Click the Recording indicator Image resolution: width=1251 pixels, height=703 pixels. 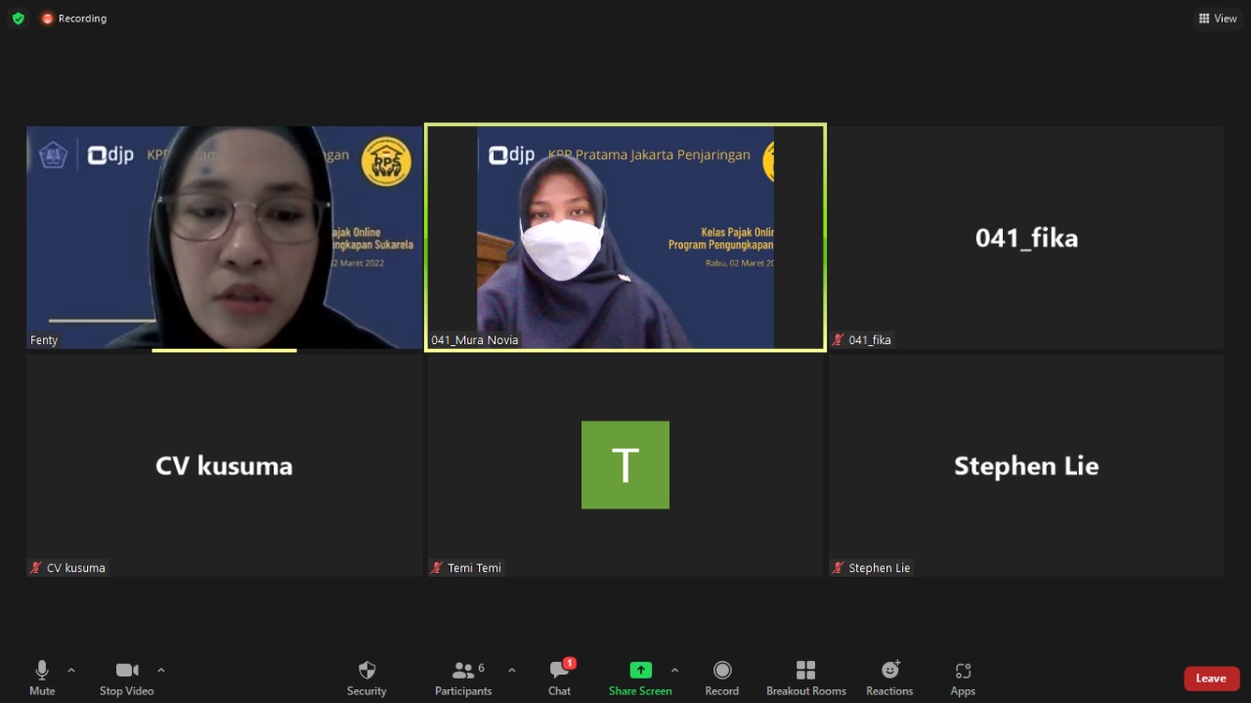[74, 19]
